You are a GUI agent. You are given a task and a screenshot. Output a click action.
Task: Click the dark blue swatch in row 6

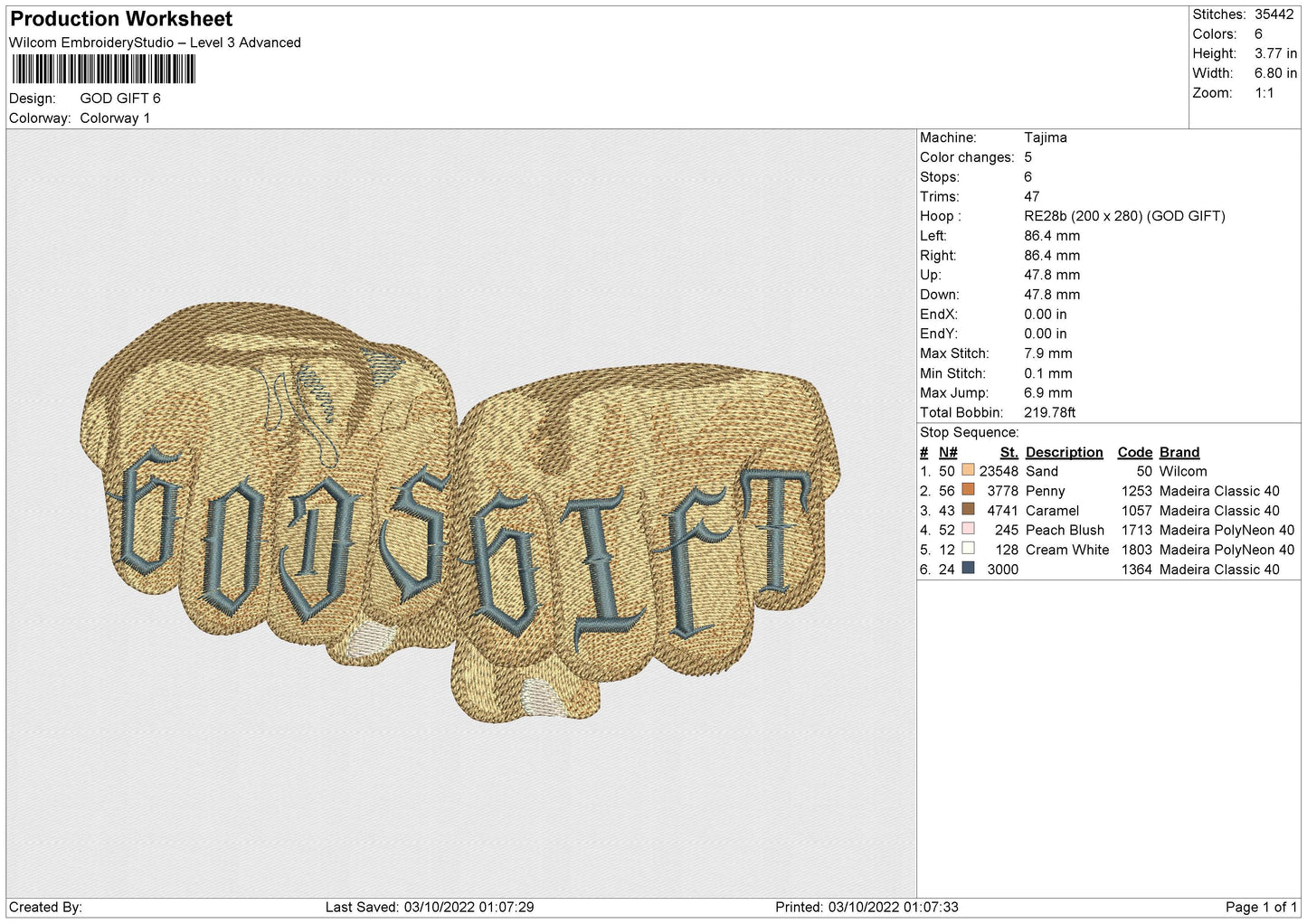[968, 569]
